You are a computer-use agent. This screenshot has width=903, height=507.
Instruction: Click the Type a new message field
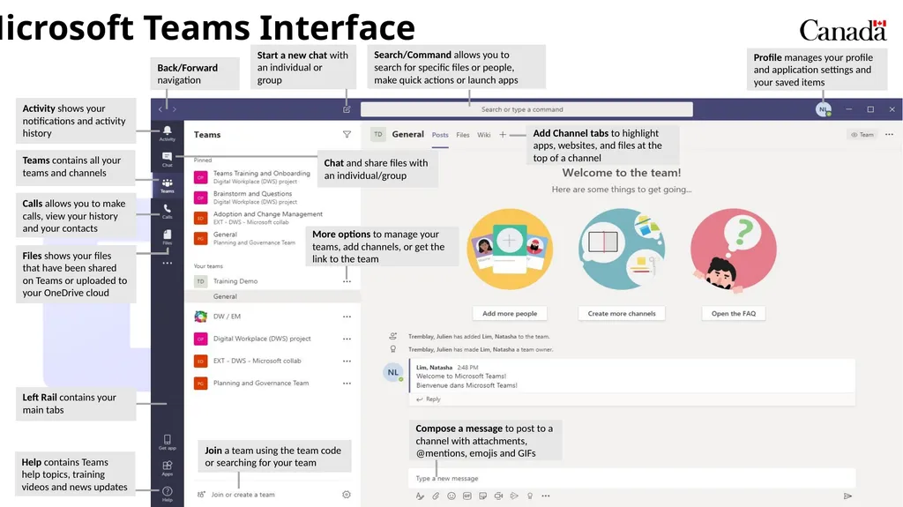click(631, 478)
